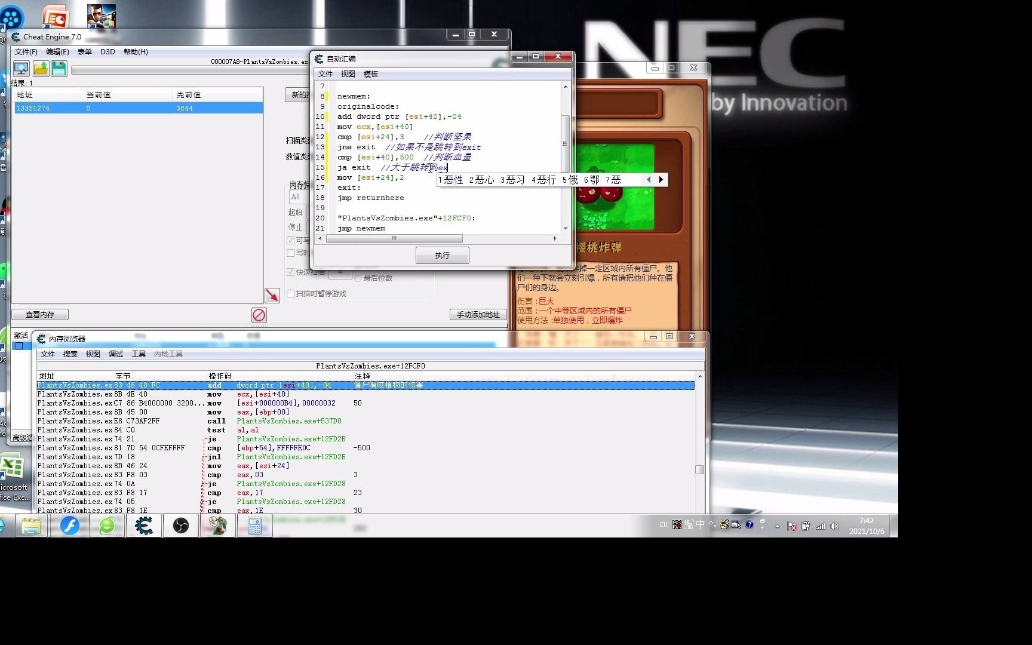Choose IME candidate 1 恶性
This screenshot has height=645, width=1032.
point(450,180)
